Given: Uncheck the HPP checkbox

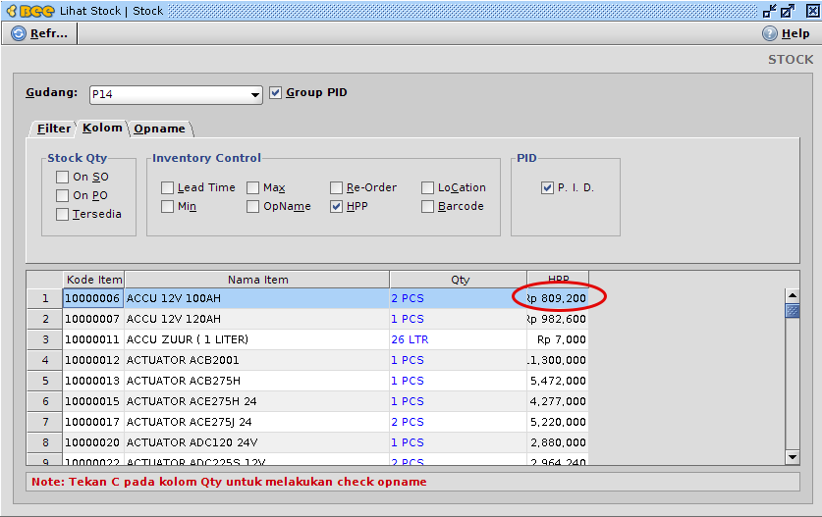Looking at the screenshot, I should [336, 206].
